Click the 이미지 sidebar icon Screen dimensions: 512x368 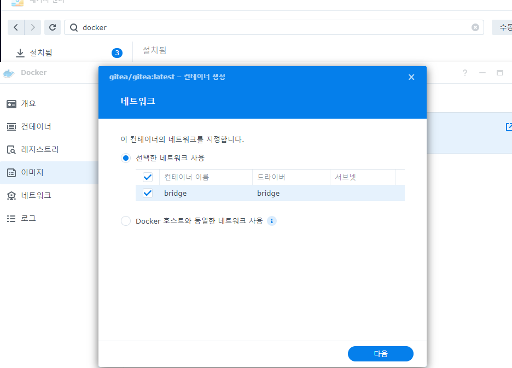tap(11, 173)
